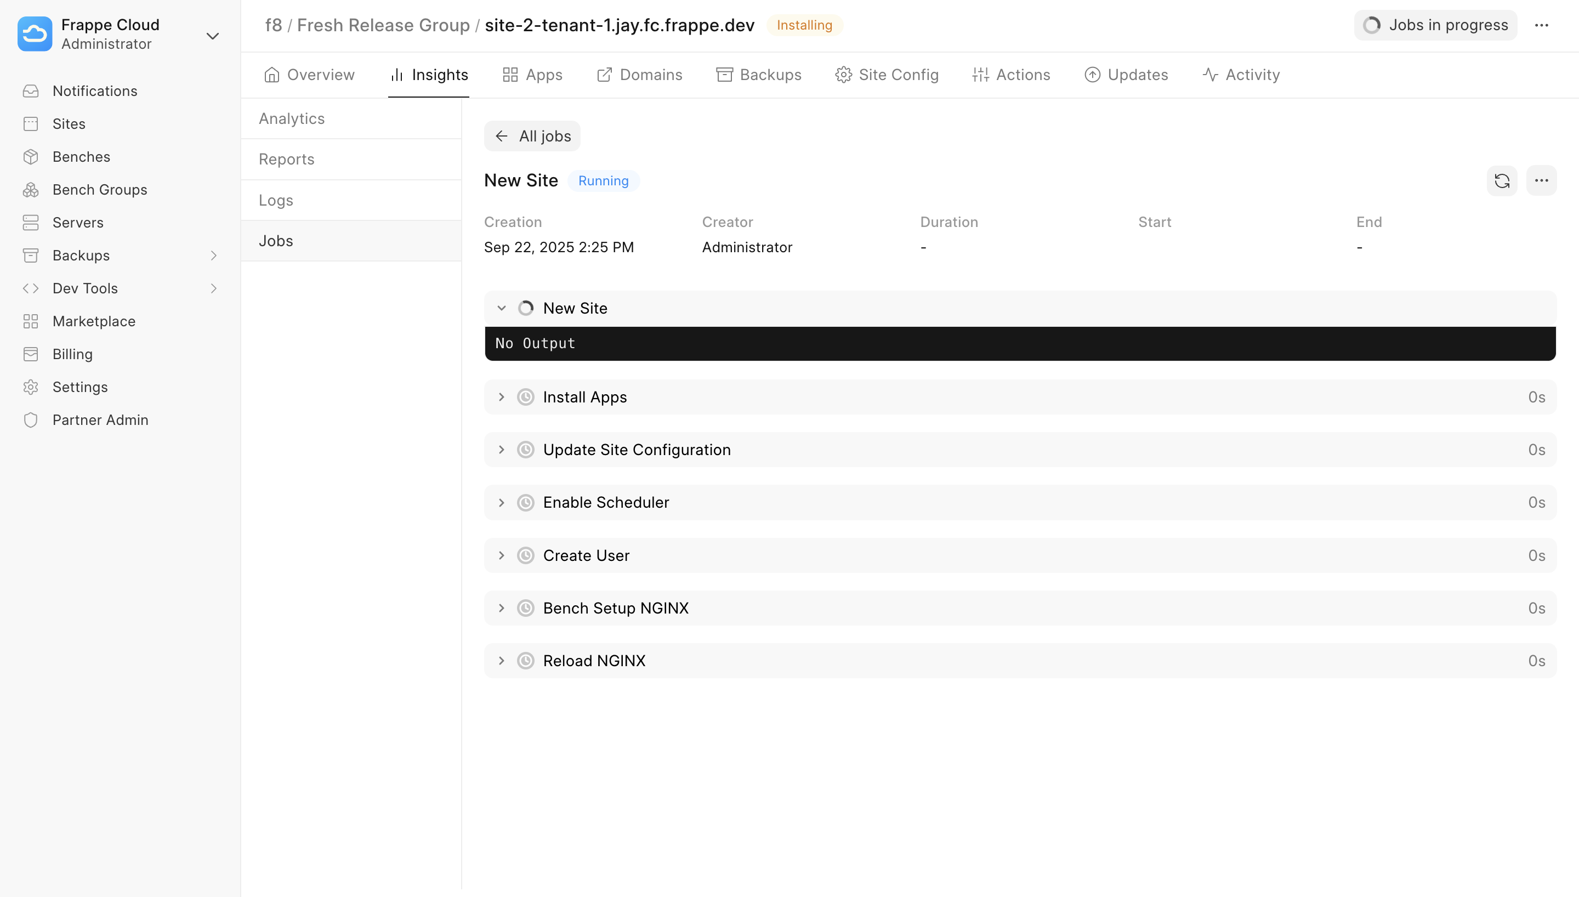The height and width of the screenshot is (897, 1579).
Task: Open the ellipsis options next to the refresh icon
Action: [1542, 180]
